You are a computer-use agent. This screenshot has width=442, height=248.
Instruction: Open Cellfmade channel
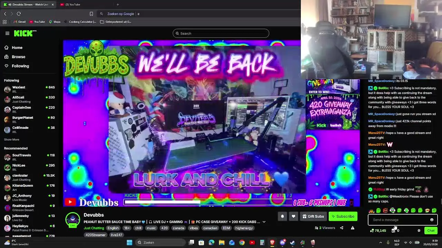coord(30,130)
